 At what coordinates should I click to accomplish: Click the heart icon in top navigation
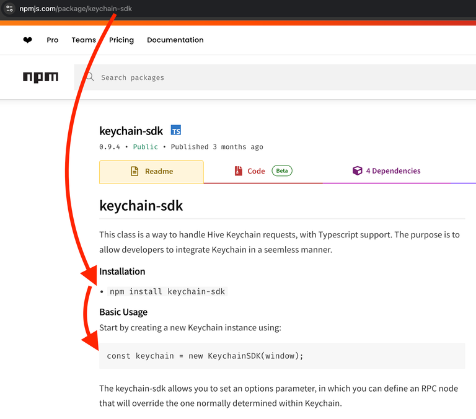click(28, 40)
